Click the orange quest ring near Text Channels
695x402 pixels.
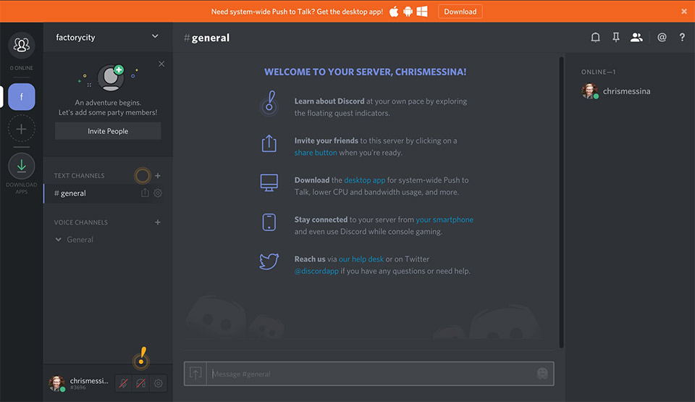143,176
